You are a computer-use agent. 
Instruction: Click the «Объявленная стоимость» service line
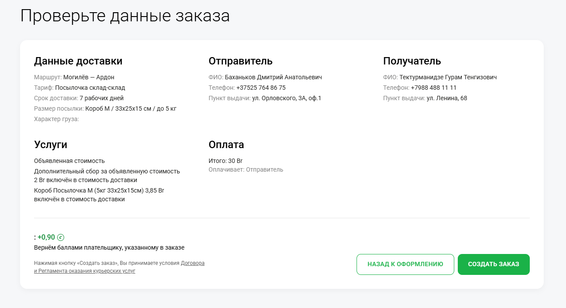pos(69,161)
